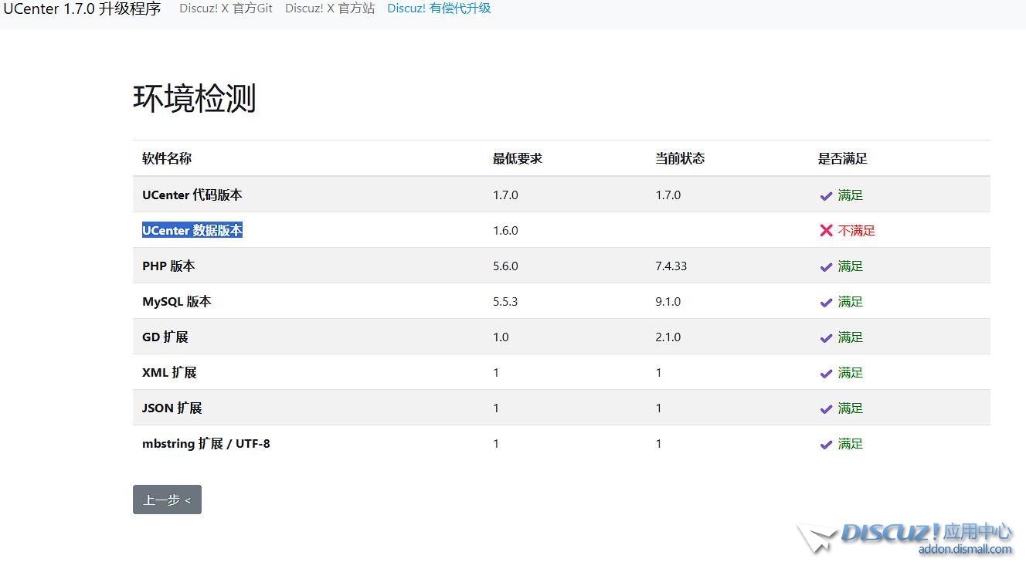The image size is (1026, 569).
Task: Click the 当前状态 column header
Action: (x=680, y=158)
